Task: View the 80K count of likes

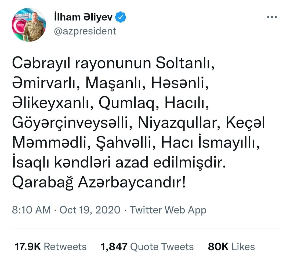Action: [x=218, y=247]
